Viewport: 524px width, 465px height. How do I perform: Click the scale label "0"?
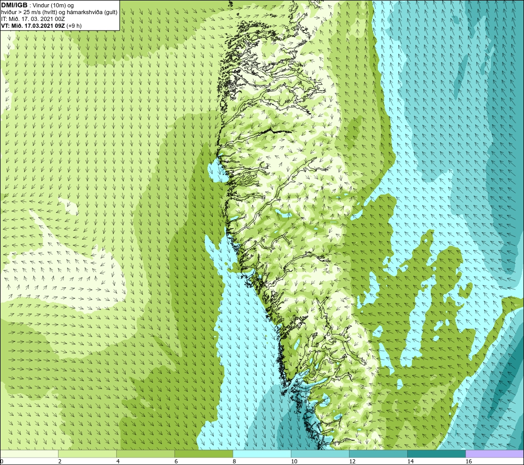pos(2,462)
